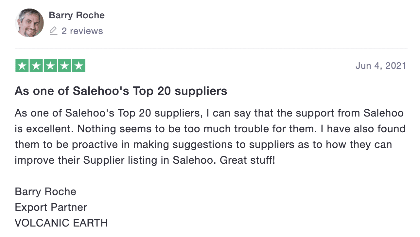Click the 'Great stuff!' closing sentence
420x237 pixels.
[x=248, y=160]
